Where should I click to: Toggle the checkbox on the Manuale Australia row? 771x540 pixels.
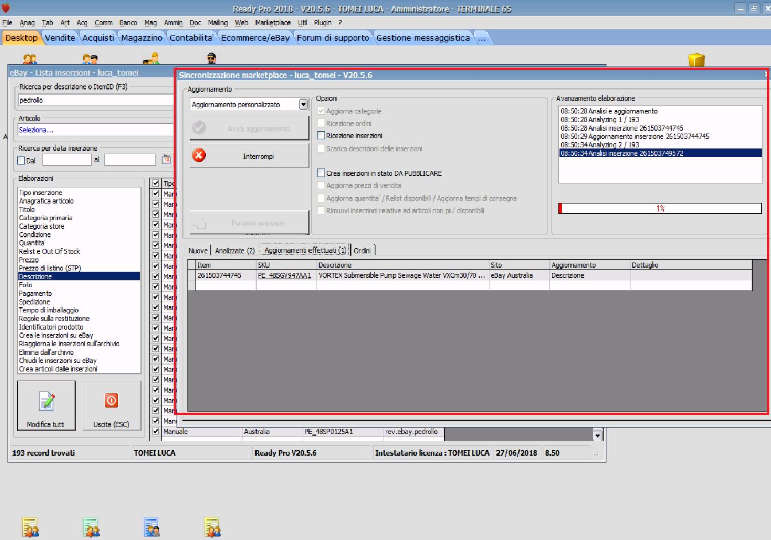coord(155,432)
